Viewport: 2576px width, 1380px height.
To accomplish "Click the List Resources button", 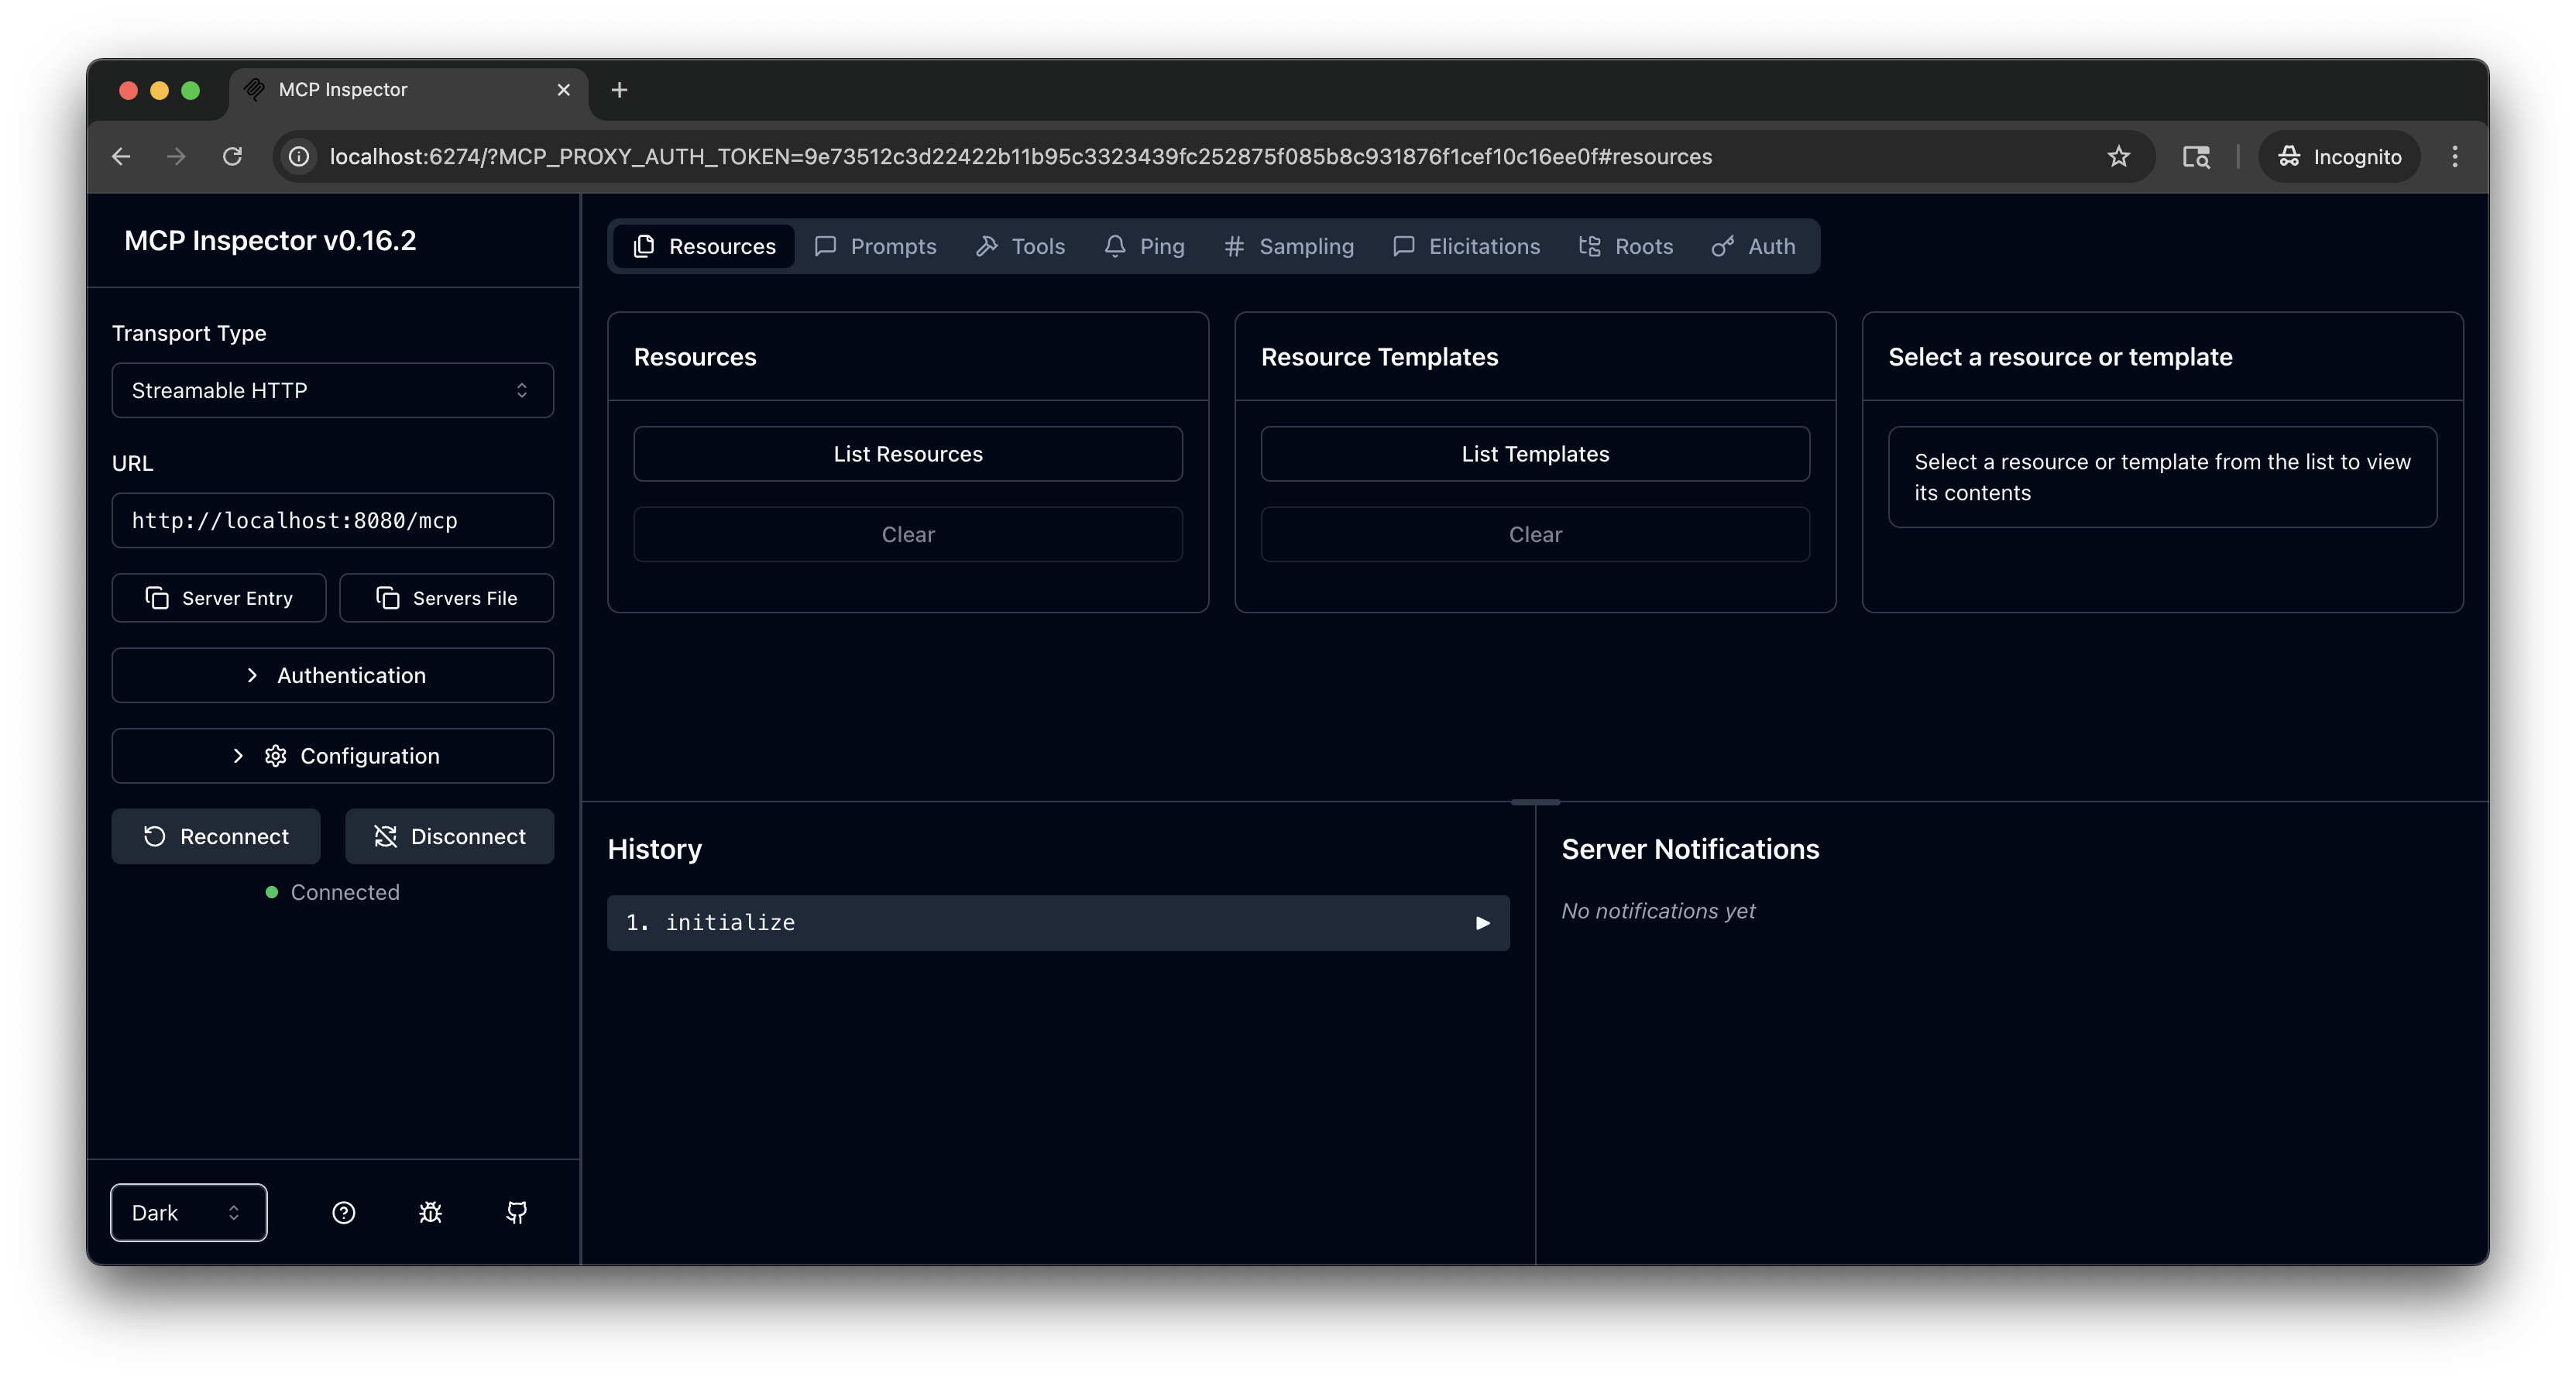I will click(x=907, y=454).
